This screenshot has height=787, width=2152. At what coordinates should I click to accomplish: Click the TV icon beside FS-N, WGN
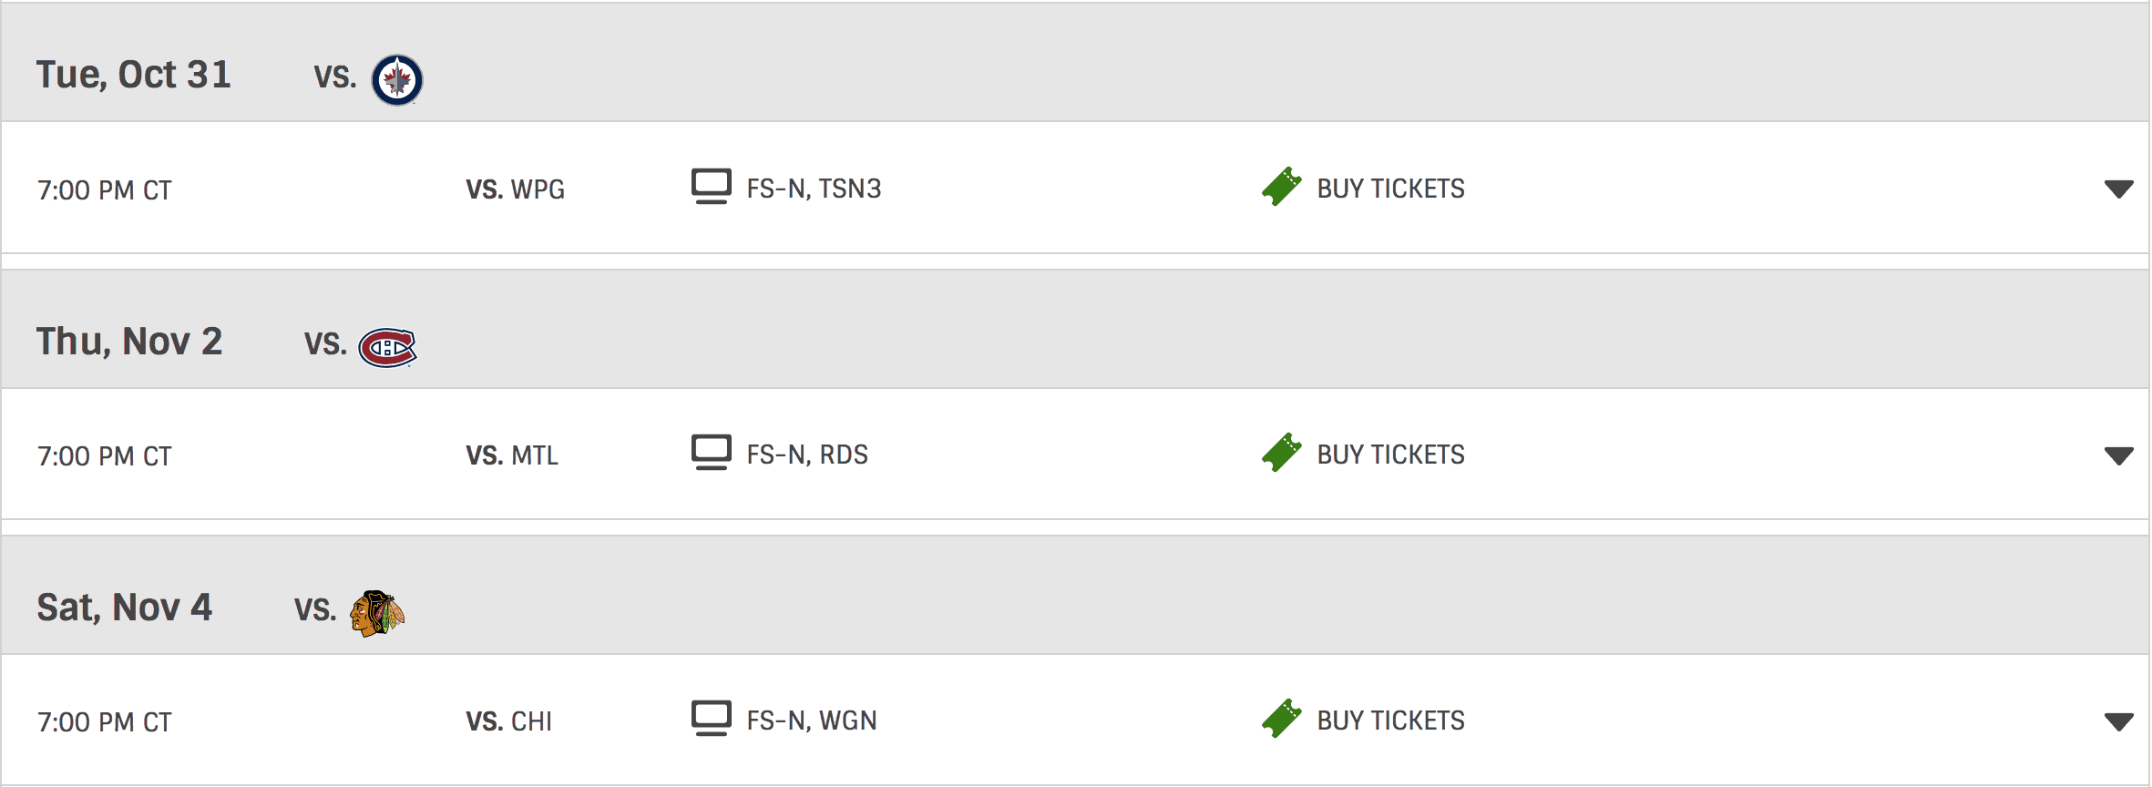(x=711, y=719)
